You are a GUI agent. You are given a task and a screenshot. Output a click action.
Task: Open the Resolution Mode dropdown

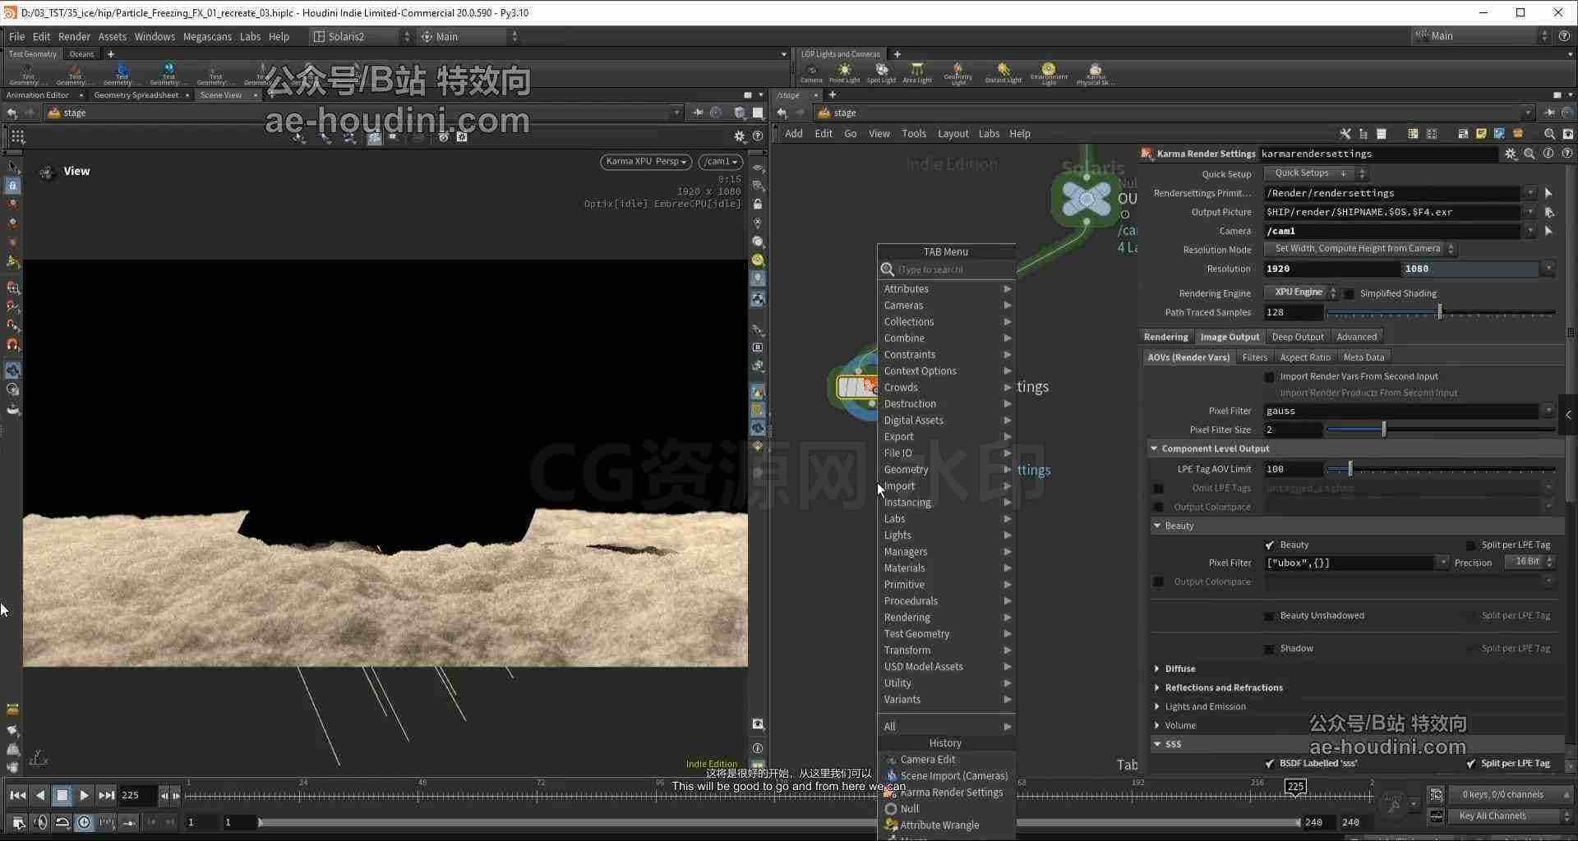pyautogui.click(x=1359, y=249)
